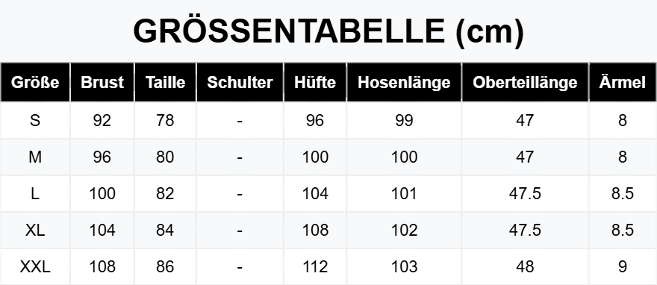Select Taille value 84 in XL row
This screenshot has width=657, height=285.
point(165,231)
